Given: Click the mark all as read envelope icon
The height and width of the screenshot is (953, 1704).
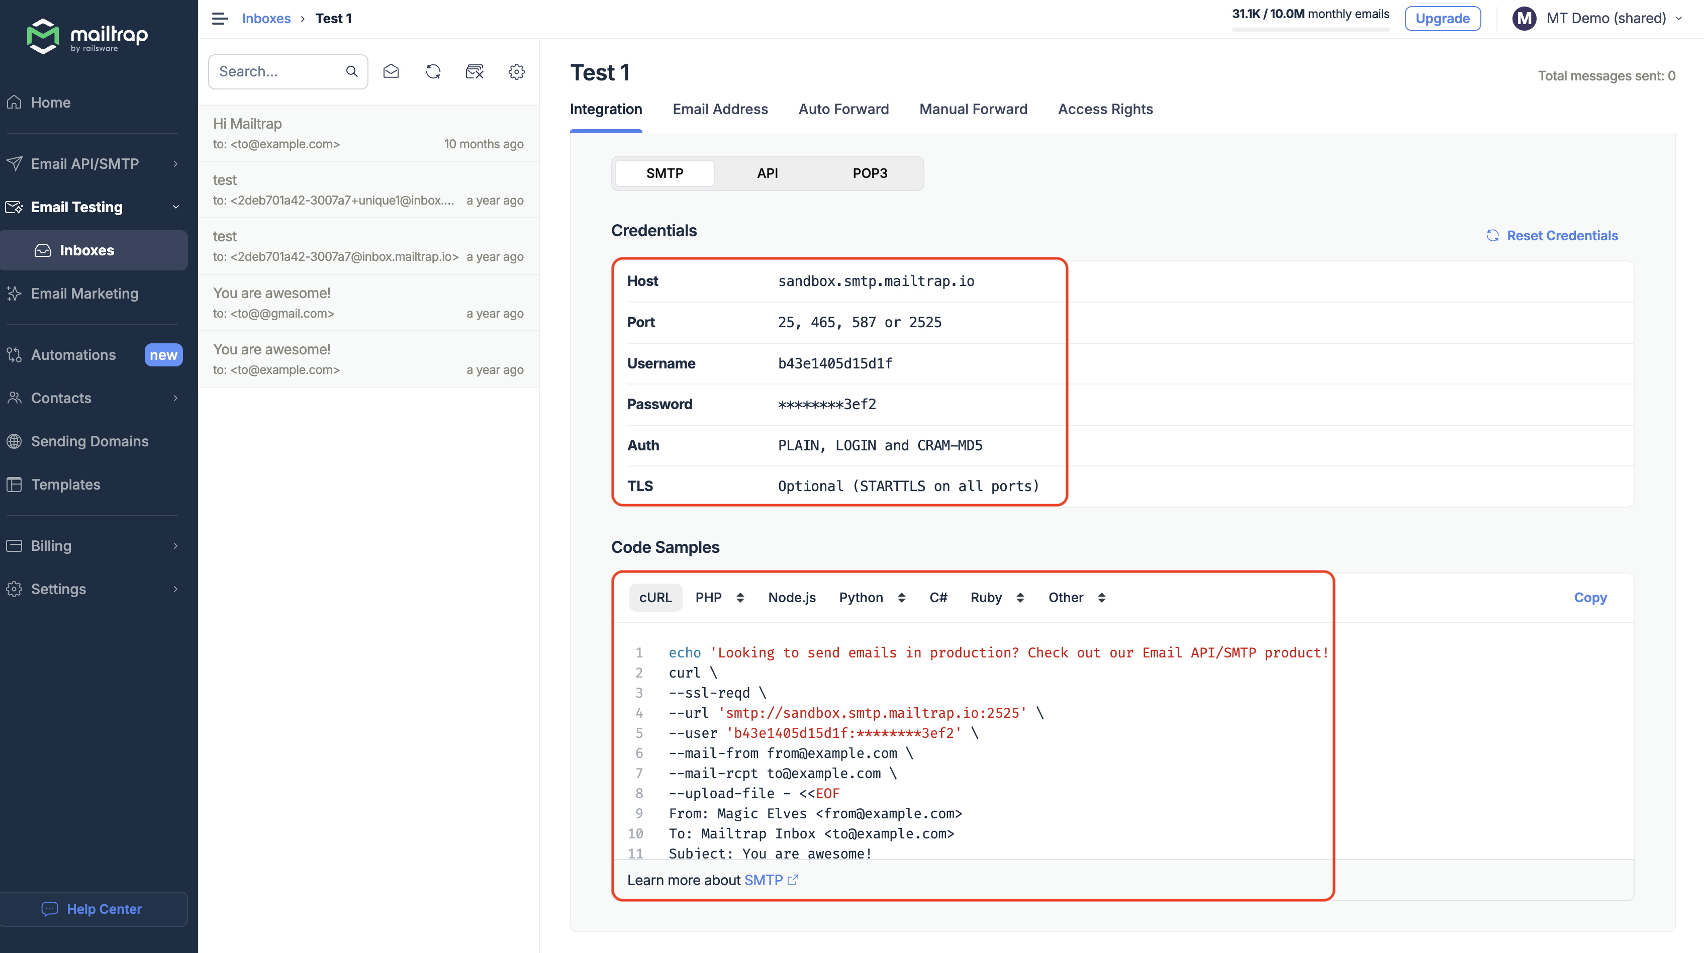Looking at the screenshot, I should [x=391, y=71].
